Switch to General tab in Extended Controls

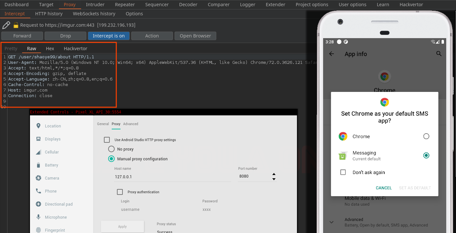[x=103, y=124]
